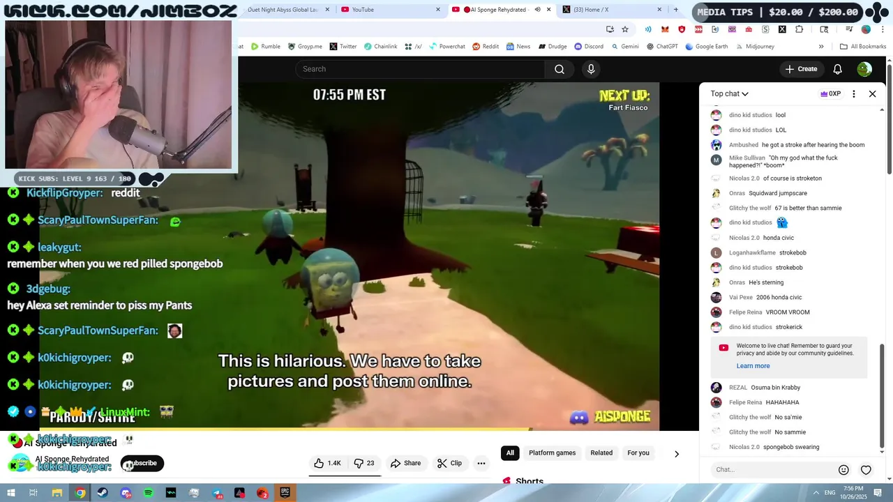The width and height of the screenshot is (893, 502).
Task: Click the 0XP channel points badge
Action: point(830,93)
